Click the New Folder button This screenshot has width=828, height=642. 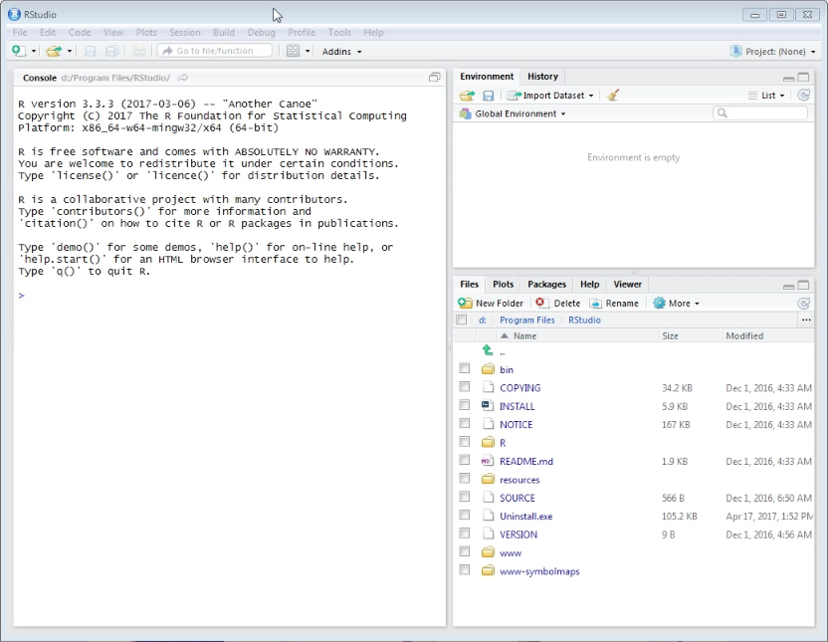pos(491,303)
